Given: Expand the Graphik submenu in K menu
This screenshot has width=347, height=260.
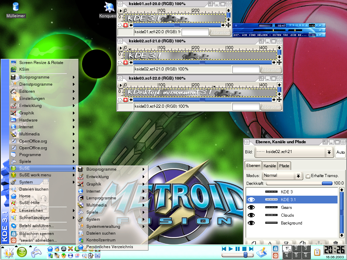Looking at the screenshot, I should [42, 113].
